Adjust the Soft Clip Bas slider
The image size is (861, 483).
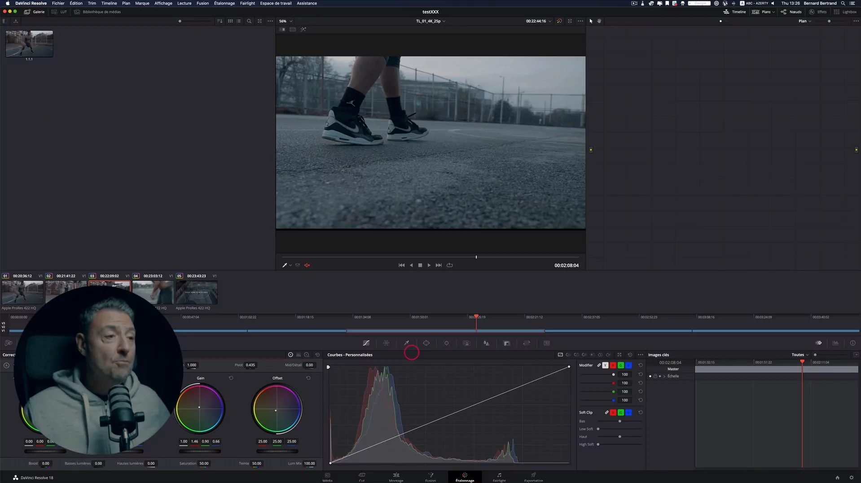619,421
